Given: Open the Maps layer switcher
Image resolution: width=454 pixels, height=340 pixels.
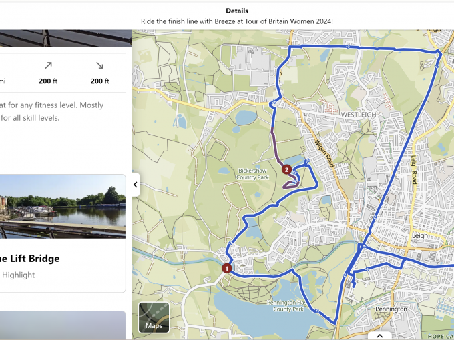Looking at the screenshot, I should 154,317.
